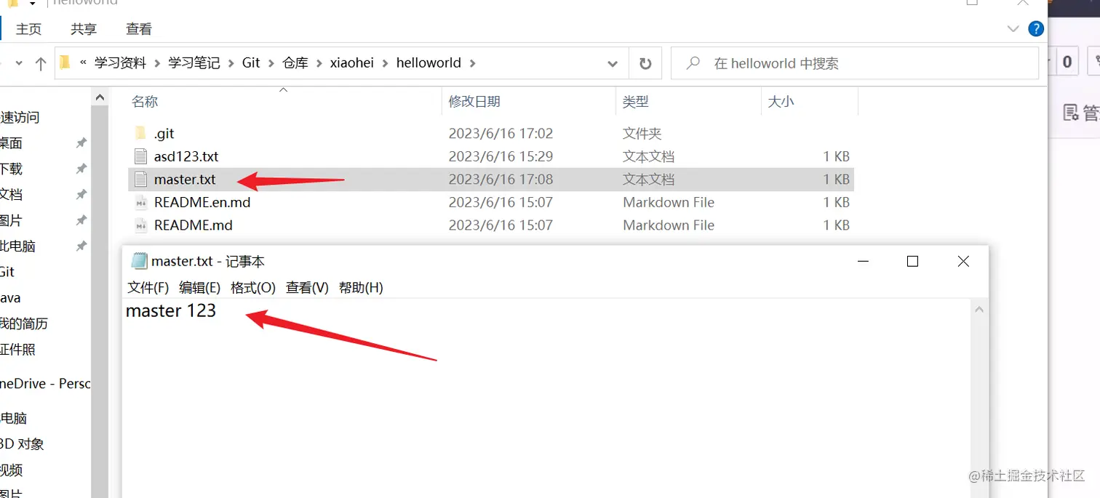Select the master.txt file icon
1100x498 pixels.
click(x=141, y=179)
